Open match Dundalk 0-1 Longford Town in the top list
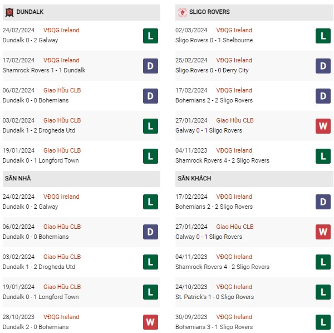Screen dimensions: 334x333 point(41,160)
